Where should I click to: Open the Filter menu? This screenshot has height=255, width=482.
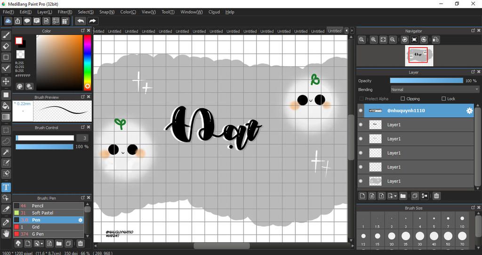[x=65, y=12]
